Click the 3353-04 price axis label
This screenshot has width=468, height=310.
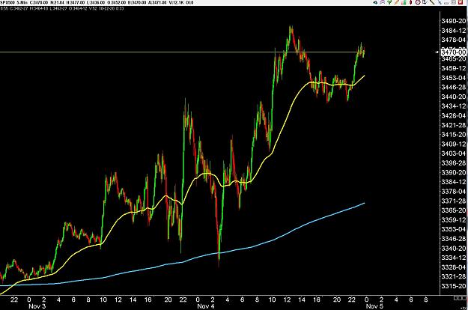coord(454,229)
